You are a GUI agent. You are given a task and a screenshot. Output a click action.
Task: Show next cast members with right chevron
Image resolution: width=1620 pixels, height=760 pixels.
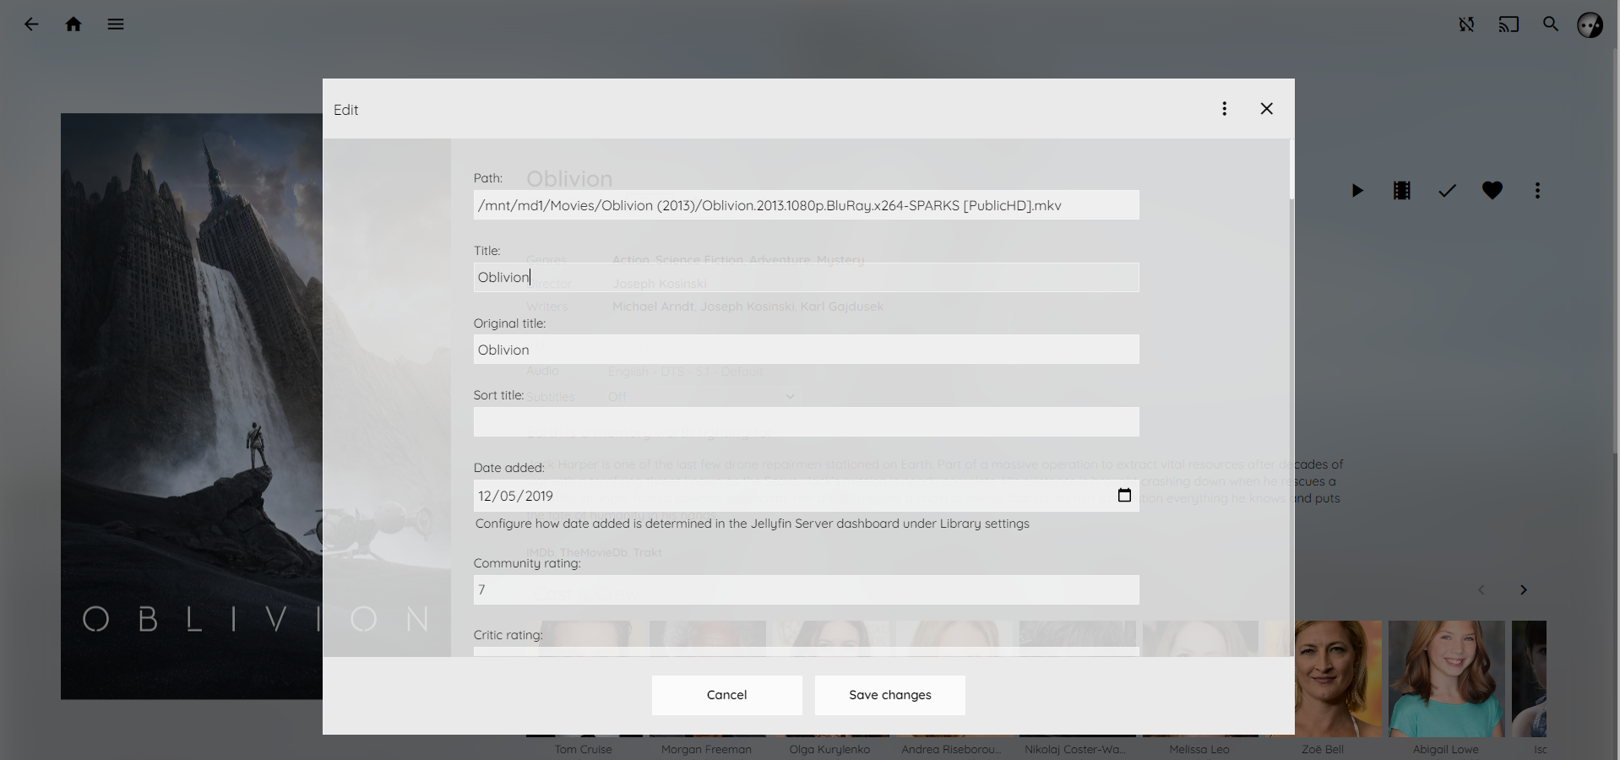(1524, 590)
